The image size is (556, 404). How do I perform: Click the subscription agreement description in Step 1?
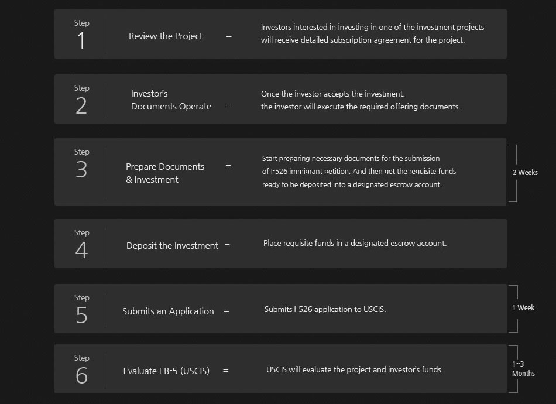click(x=372, y=34)
